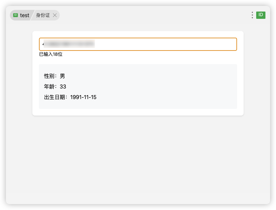Click the blurred ID number text
This screenshot has height=210, width=276.
[x=69, y=44]
